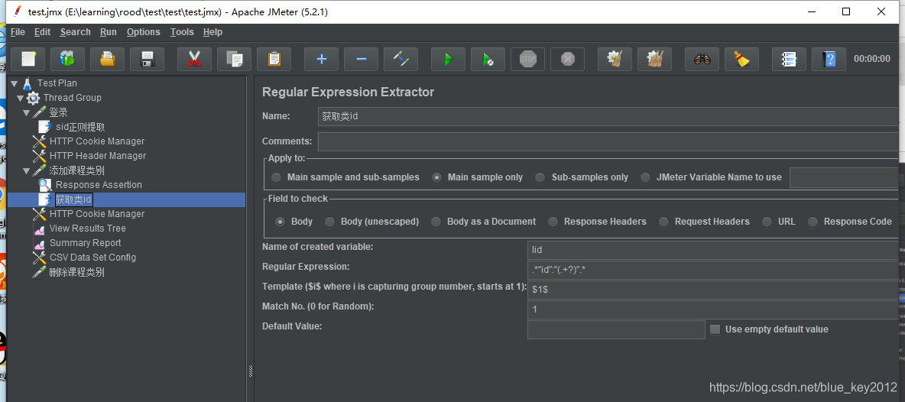Open the Run menu
This screenshot has width=905, height=402.
coord(108,32)
